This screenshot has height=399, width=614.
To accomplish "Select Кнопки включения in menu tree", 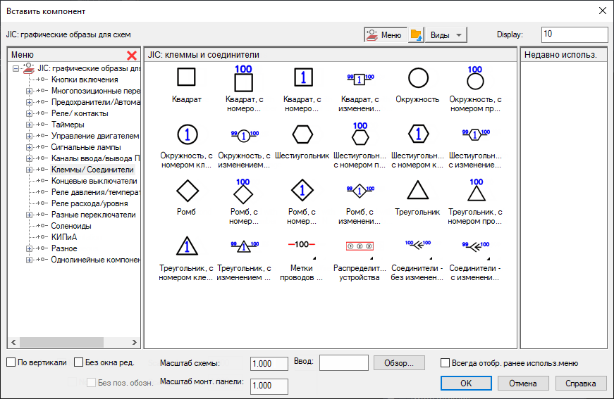I will tap(85, 80).
